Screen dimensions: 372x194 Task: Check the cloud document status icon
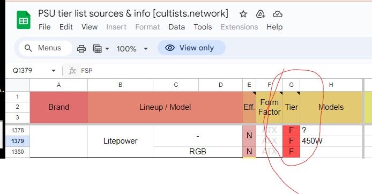point(277,14)
